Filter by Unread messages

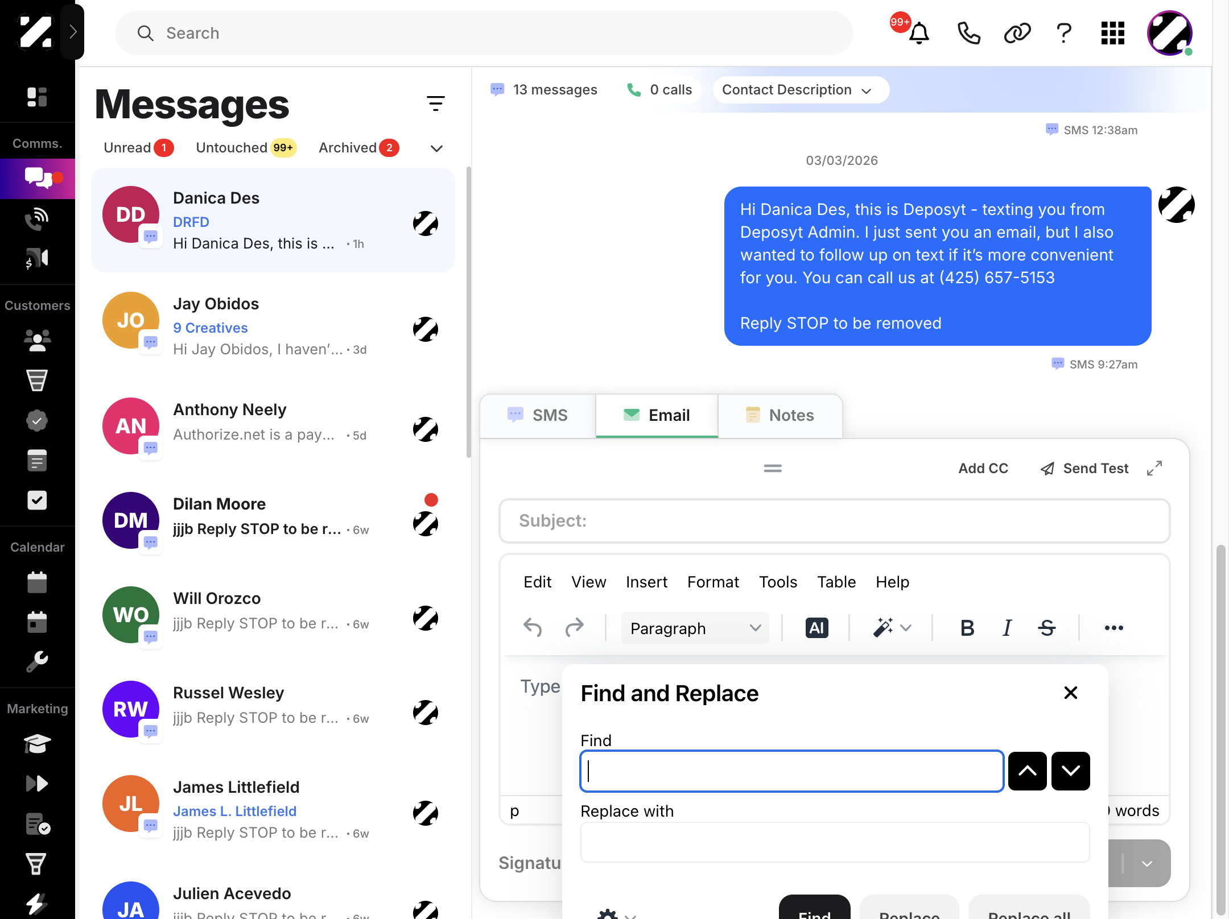pyautogui.click(x=138, y=148)
